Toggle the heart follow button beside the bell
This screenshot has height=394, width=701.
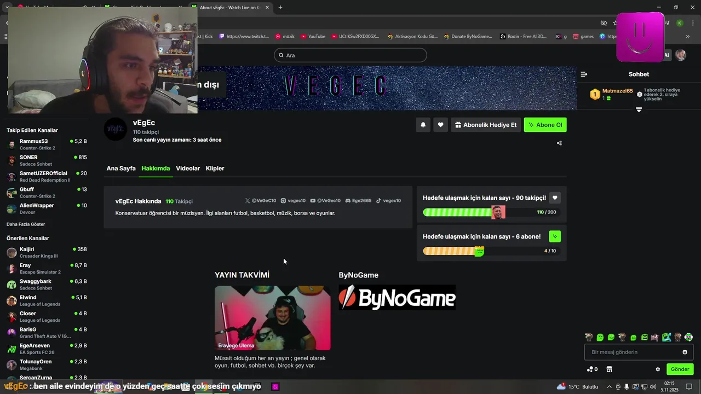(x=440, y=125)
